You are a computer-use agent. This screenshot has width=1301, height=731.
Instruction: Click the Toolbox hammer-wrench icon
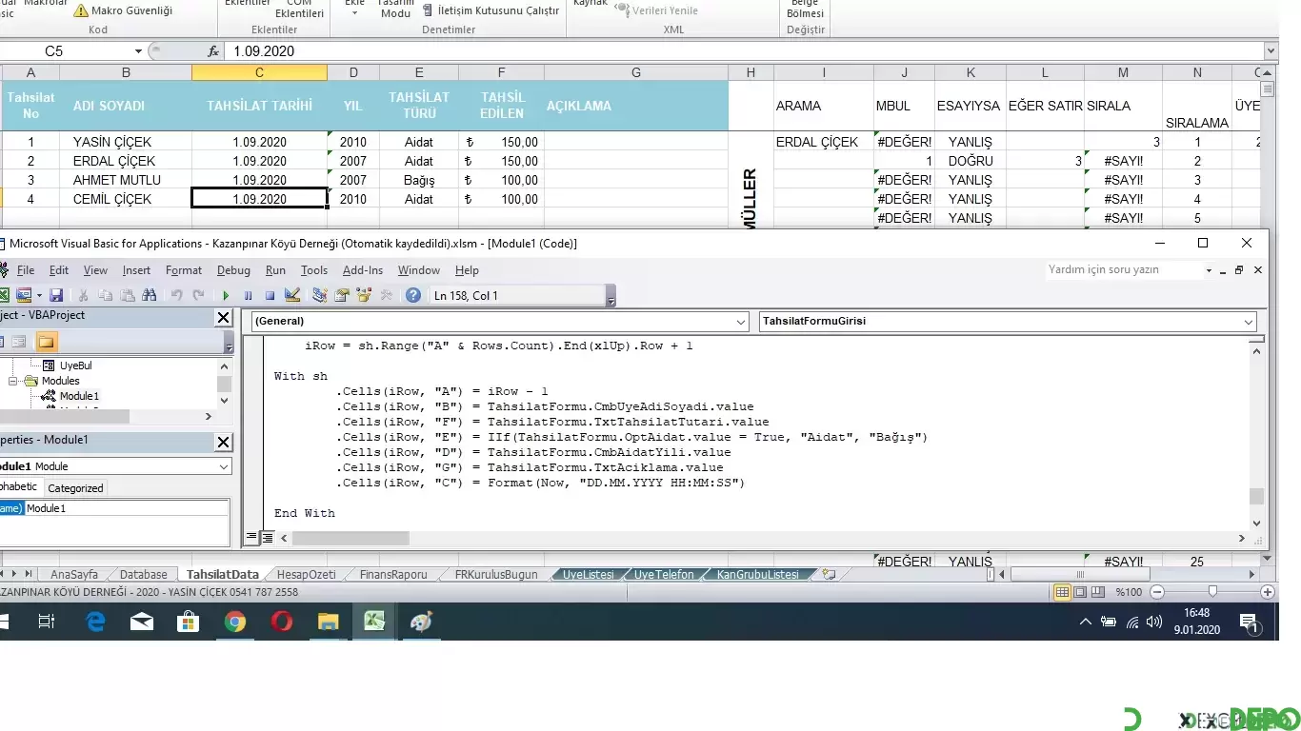tap(387, 295)
